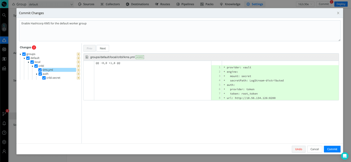Open the Packs page
351x162 pixels.
[x=207, y=4]
